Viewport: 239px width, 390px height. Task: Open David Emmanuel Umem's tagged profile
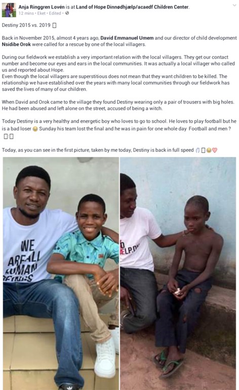pos(127,38)
